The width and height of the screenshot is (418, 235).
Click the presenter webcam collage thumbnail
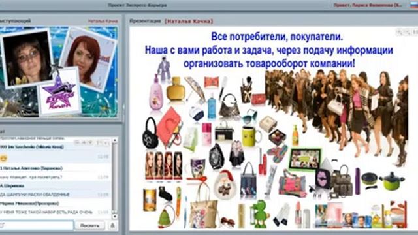[x=59, y=72]
